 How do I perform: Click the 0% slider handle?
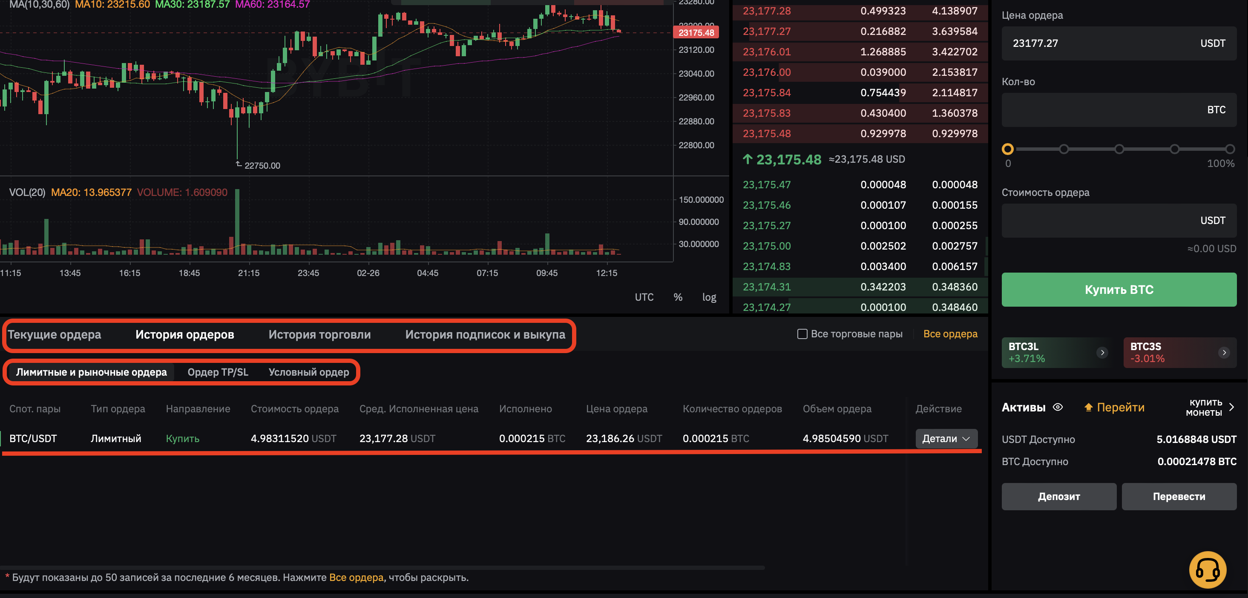click(1008, 149)
